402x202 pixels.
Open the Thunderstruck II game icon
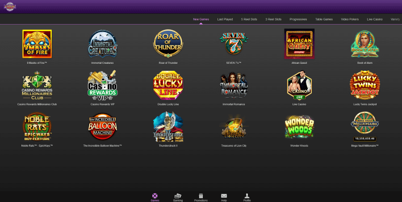pyautogui.click(x=168, y=127)
